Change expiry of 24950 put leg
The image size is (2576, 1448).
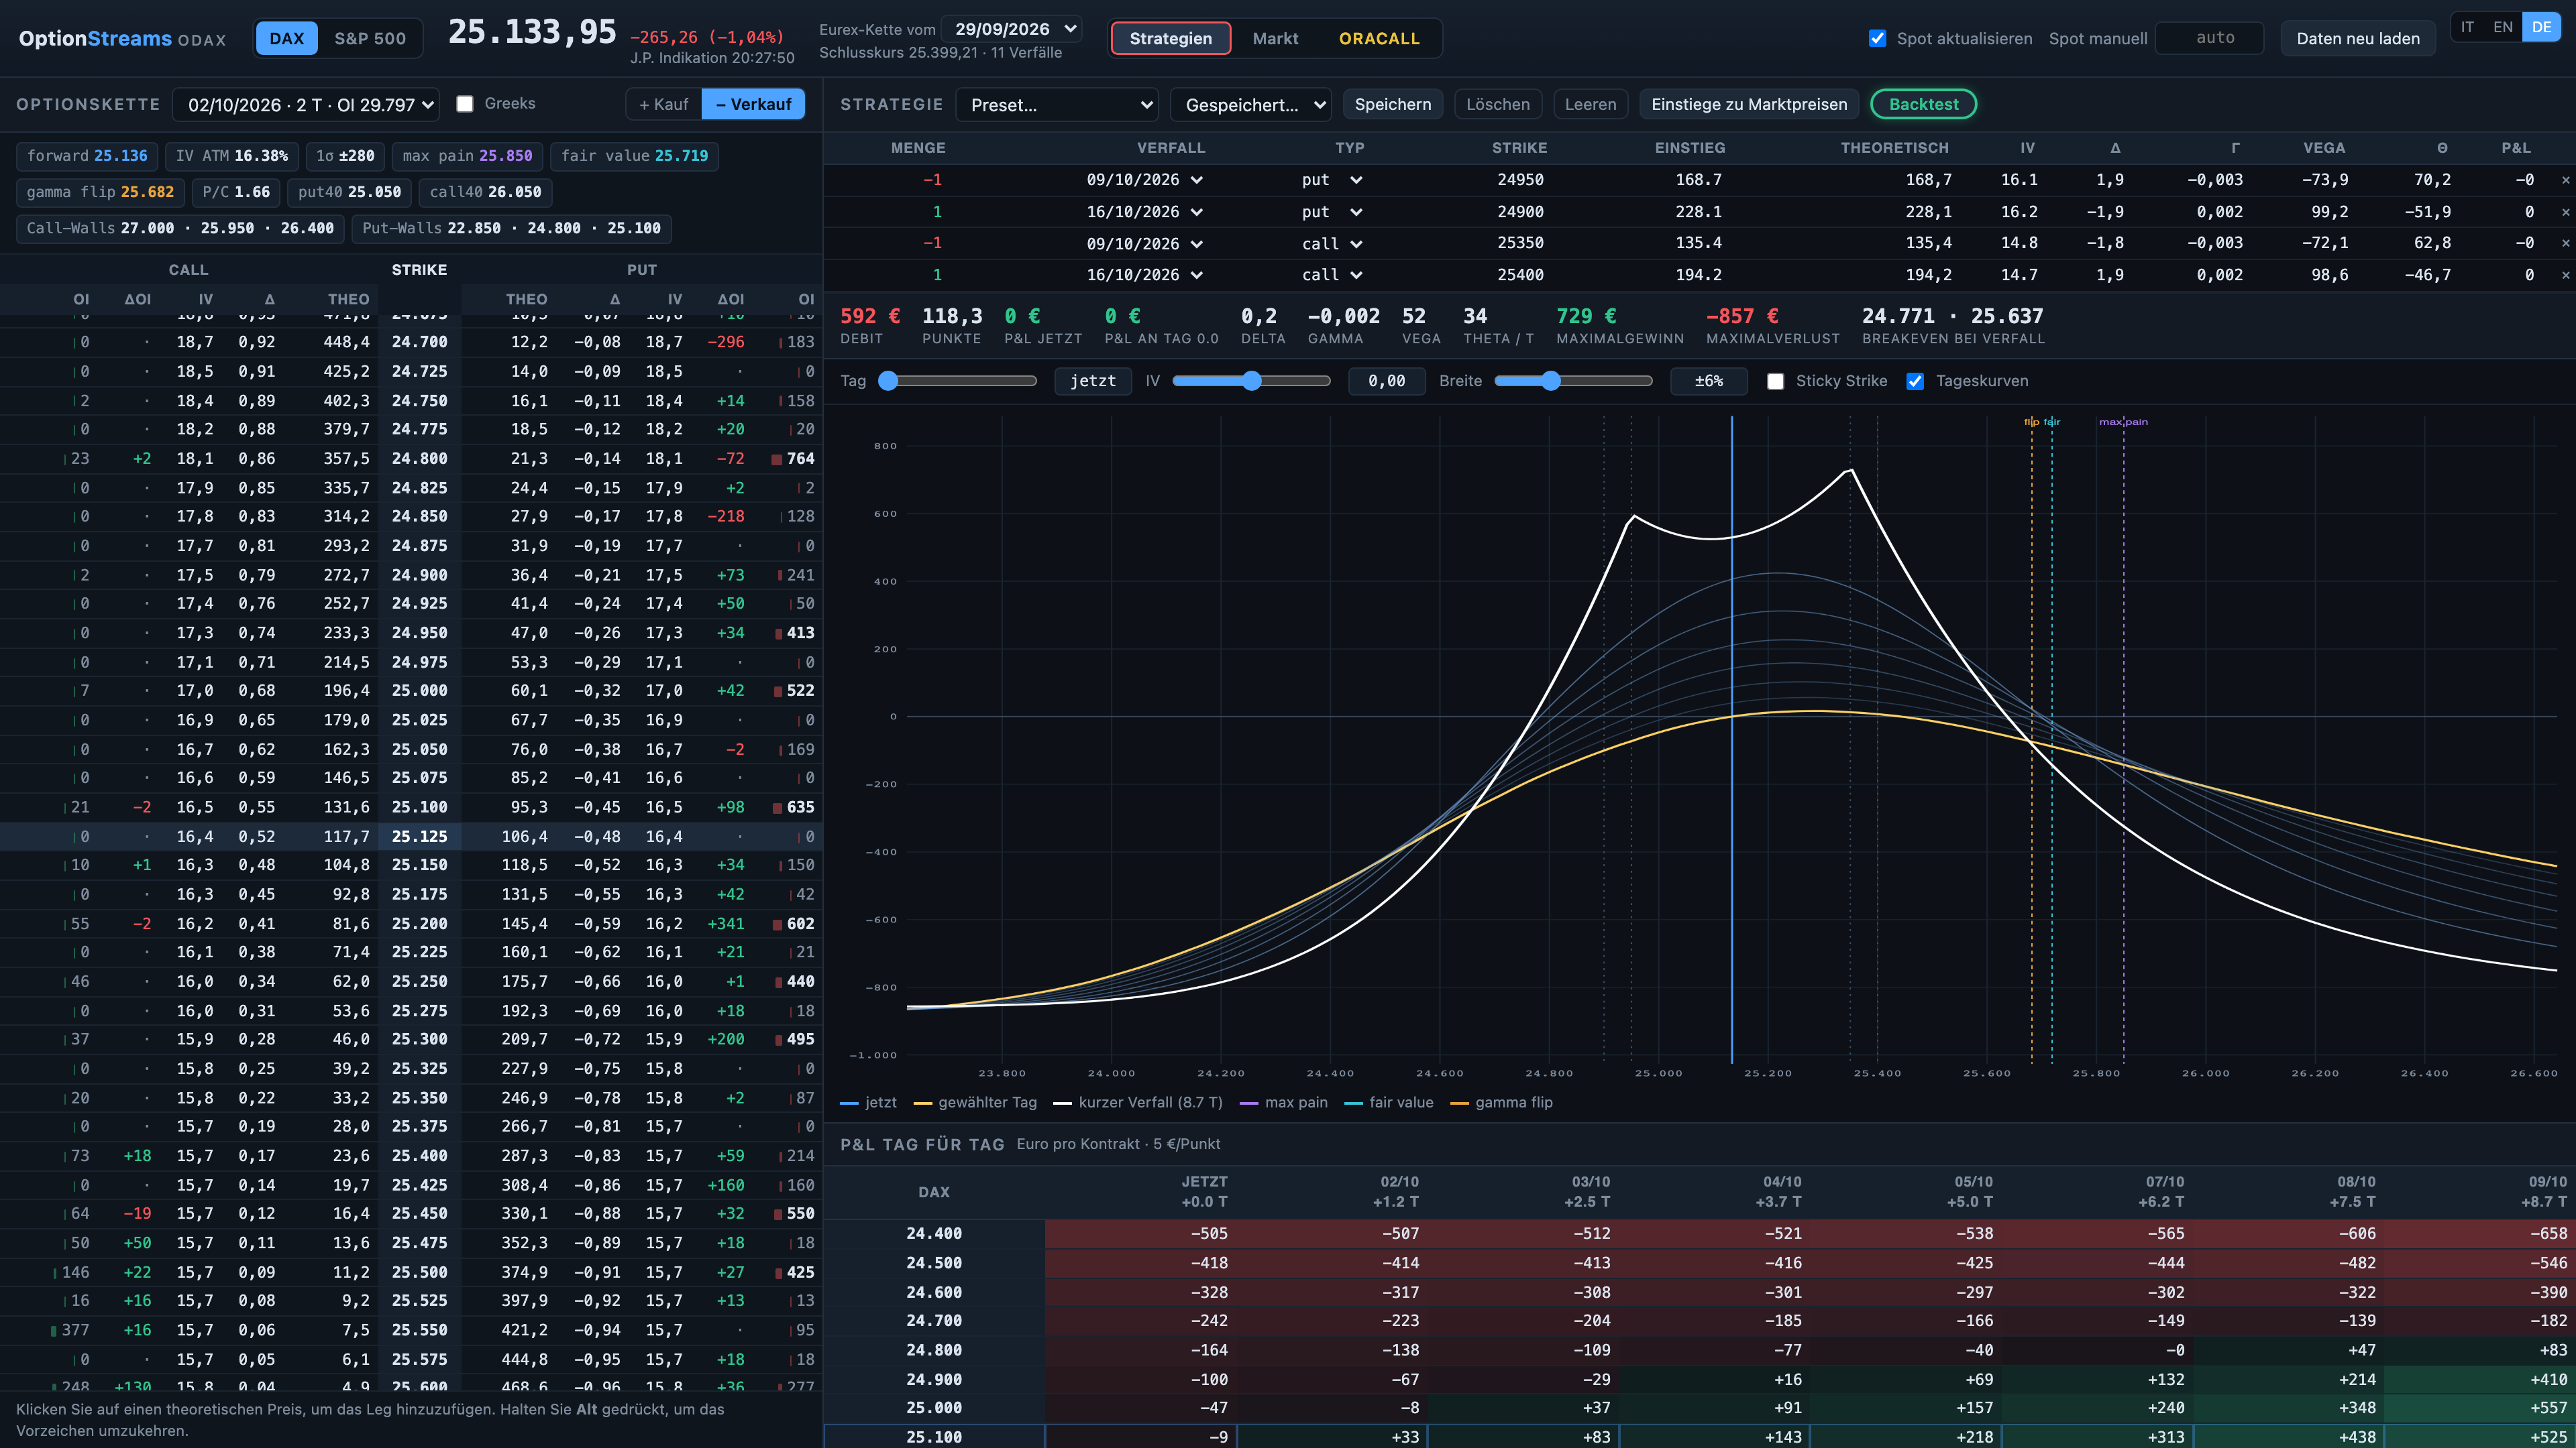(1144, 180)
